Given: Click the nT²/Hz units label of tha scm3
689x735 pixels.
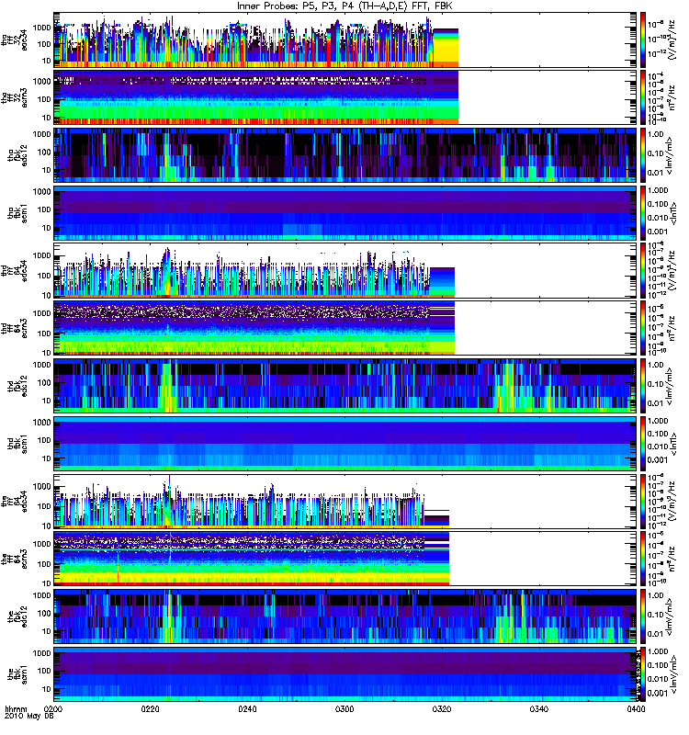Looking at the screenshot, I should click(x=672, y=97).
